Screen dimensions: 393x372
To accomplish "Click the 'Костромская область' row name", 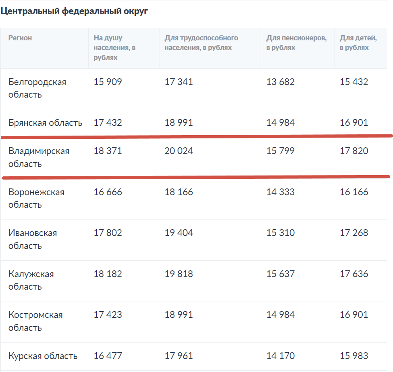I will tap(35, 321).
